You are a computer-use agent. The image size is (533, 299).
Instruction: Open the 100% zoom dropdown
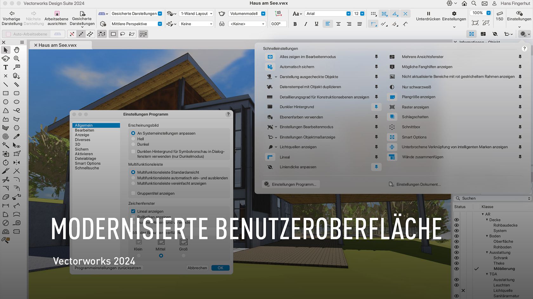(x=480, y=13)
